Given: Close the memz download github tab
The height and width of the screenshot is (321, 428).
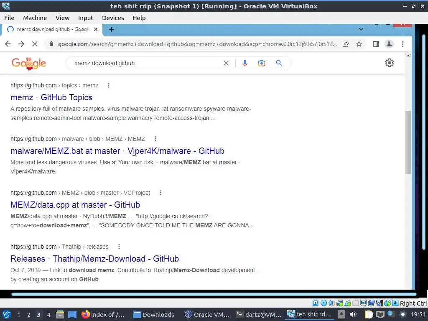Looking at the screenshot, I should tap(96, 29).
